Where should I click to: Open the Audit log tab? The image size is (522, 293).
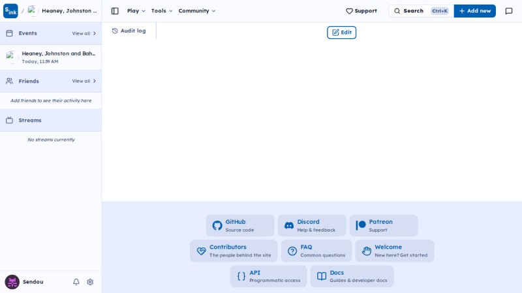(129, 31)
